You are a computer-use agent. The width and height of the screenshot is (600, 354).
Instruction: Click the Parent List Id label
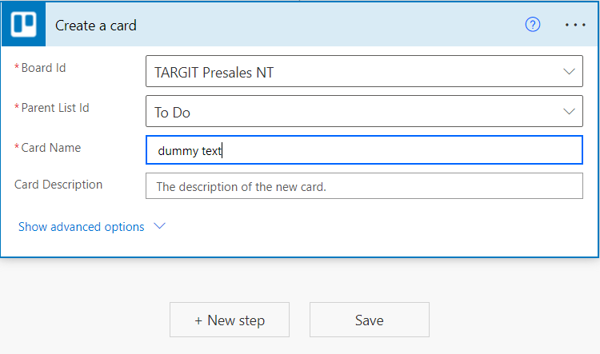pos(55,108)
